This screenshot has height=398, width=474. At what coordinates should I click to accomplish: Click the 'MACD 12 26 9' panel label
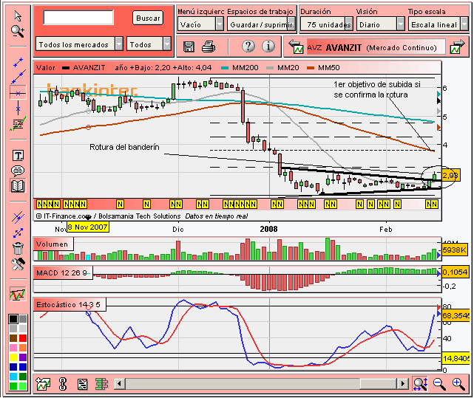pos(61,273)
